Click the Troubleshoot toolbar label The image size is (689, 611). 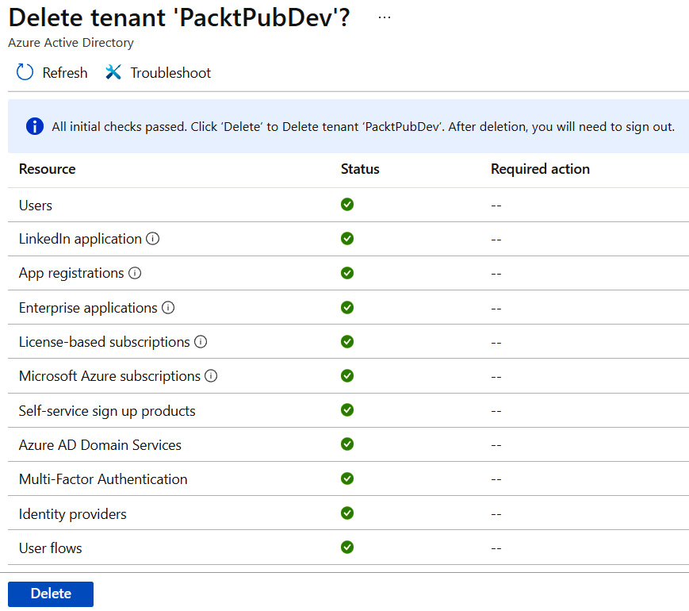(x=170, y=73)
